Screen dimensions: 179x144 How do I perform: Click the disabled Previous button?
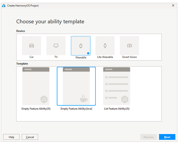148,137
